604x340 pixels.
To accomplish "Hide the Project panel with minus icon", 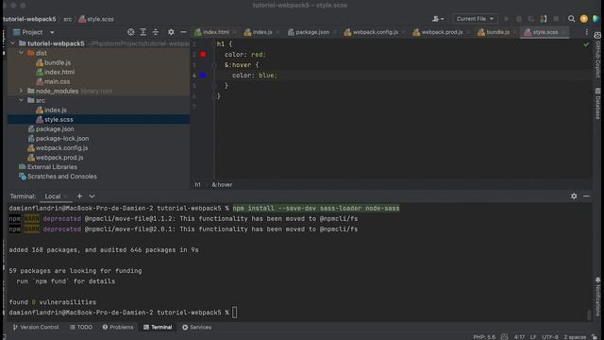I will (x=183, y=32).
